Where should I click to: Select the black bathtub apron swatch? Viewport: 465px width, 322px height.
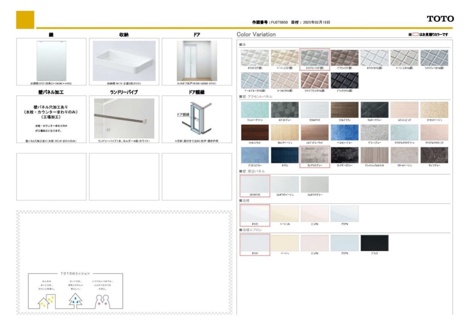point(374,243)
